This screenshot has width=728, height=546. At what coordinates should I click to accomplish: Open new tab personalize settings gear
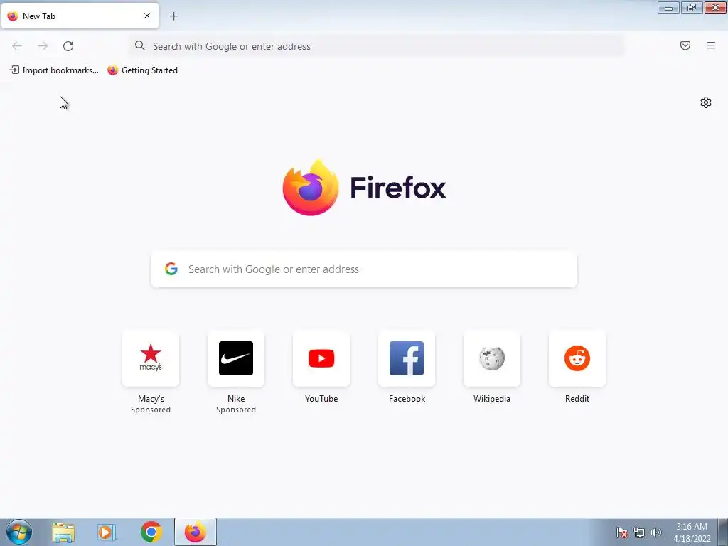tap(706, 102)
